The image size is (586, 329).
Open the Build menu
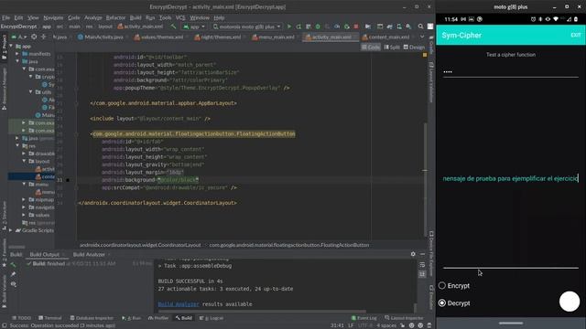(x=136, y=17)
